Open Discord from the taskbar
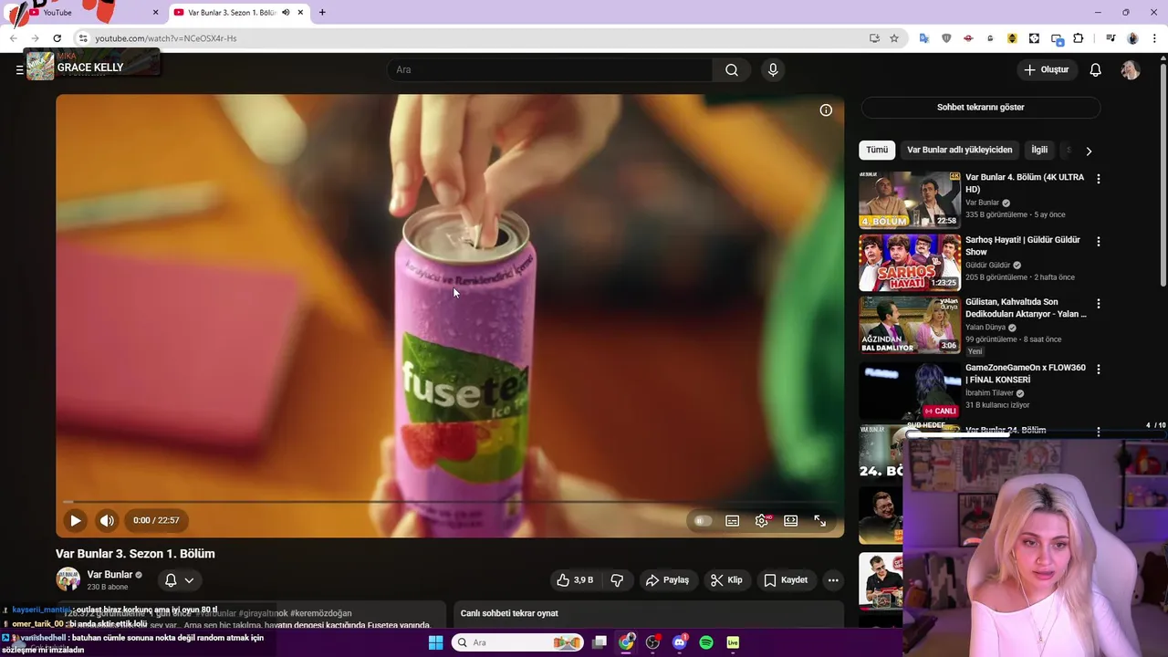 point(679,642)
